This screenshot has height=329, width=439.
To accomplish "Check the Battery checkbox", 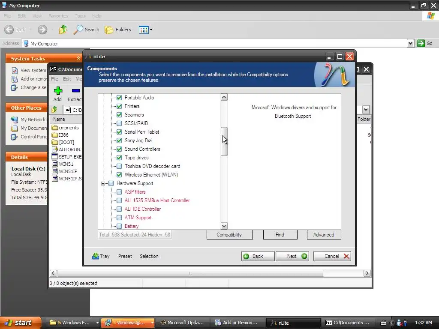I will point(119,226).
